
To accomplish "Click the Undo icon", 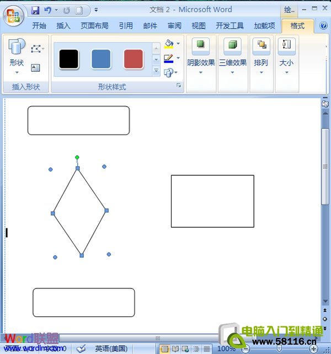I will coord(48,10).
